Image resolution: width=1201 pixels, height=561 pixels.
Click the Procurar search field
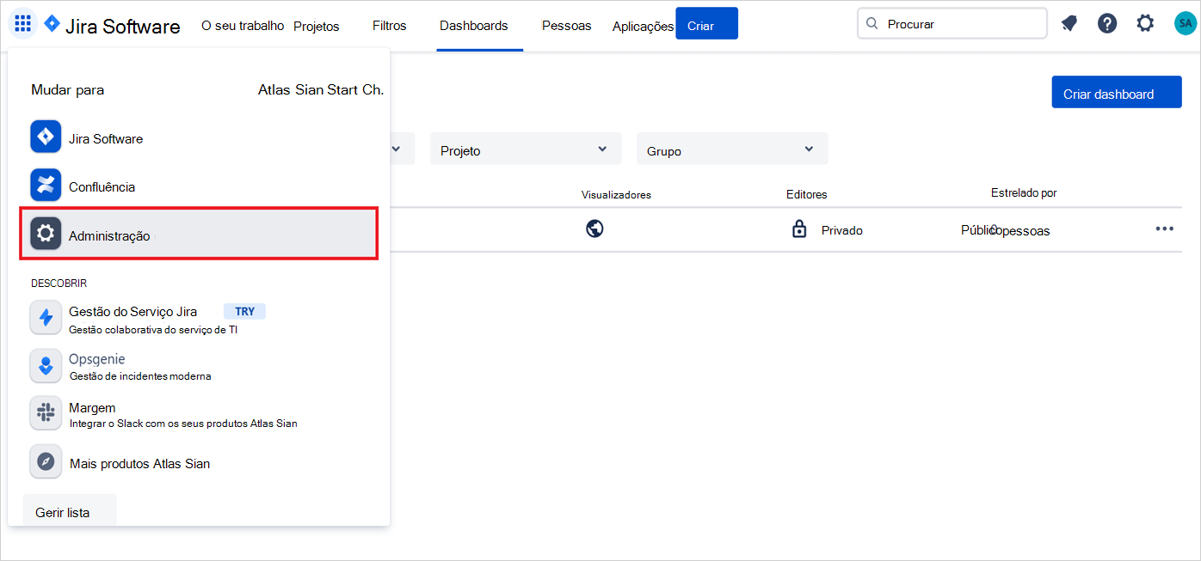[x=952, y=23]
